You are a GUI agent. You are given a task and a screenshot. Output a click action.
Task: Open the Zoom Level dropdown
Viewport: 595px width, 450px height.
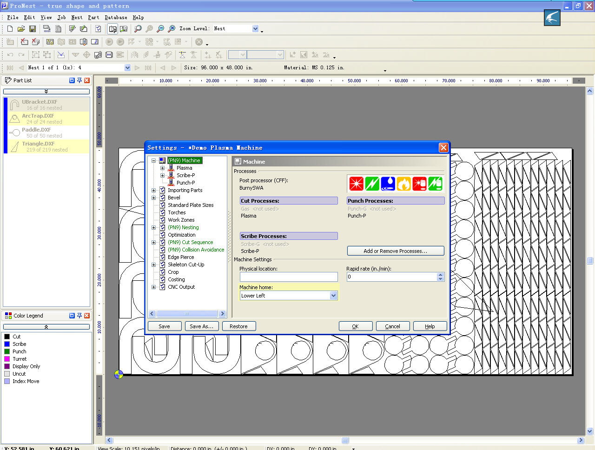pyautogui.click(x=255, y=29)
